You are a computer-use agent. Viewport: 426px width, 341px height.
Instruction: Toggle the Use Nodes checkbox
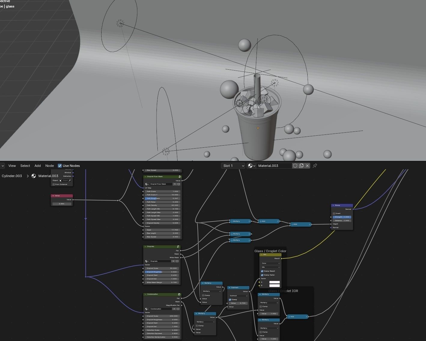[60, 166]
